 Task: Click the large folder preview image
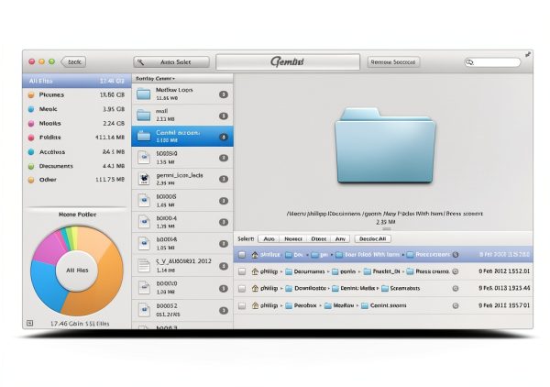pos(385,146)
